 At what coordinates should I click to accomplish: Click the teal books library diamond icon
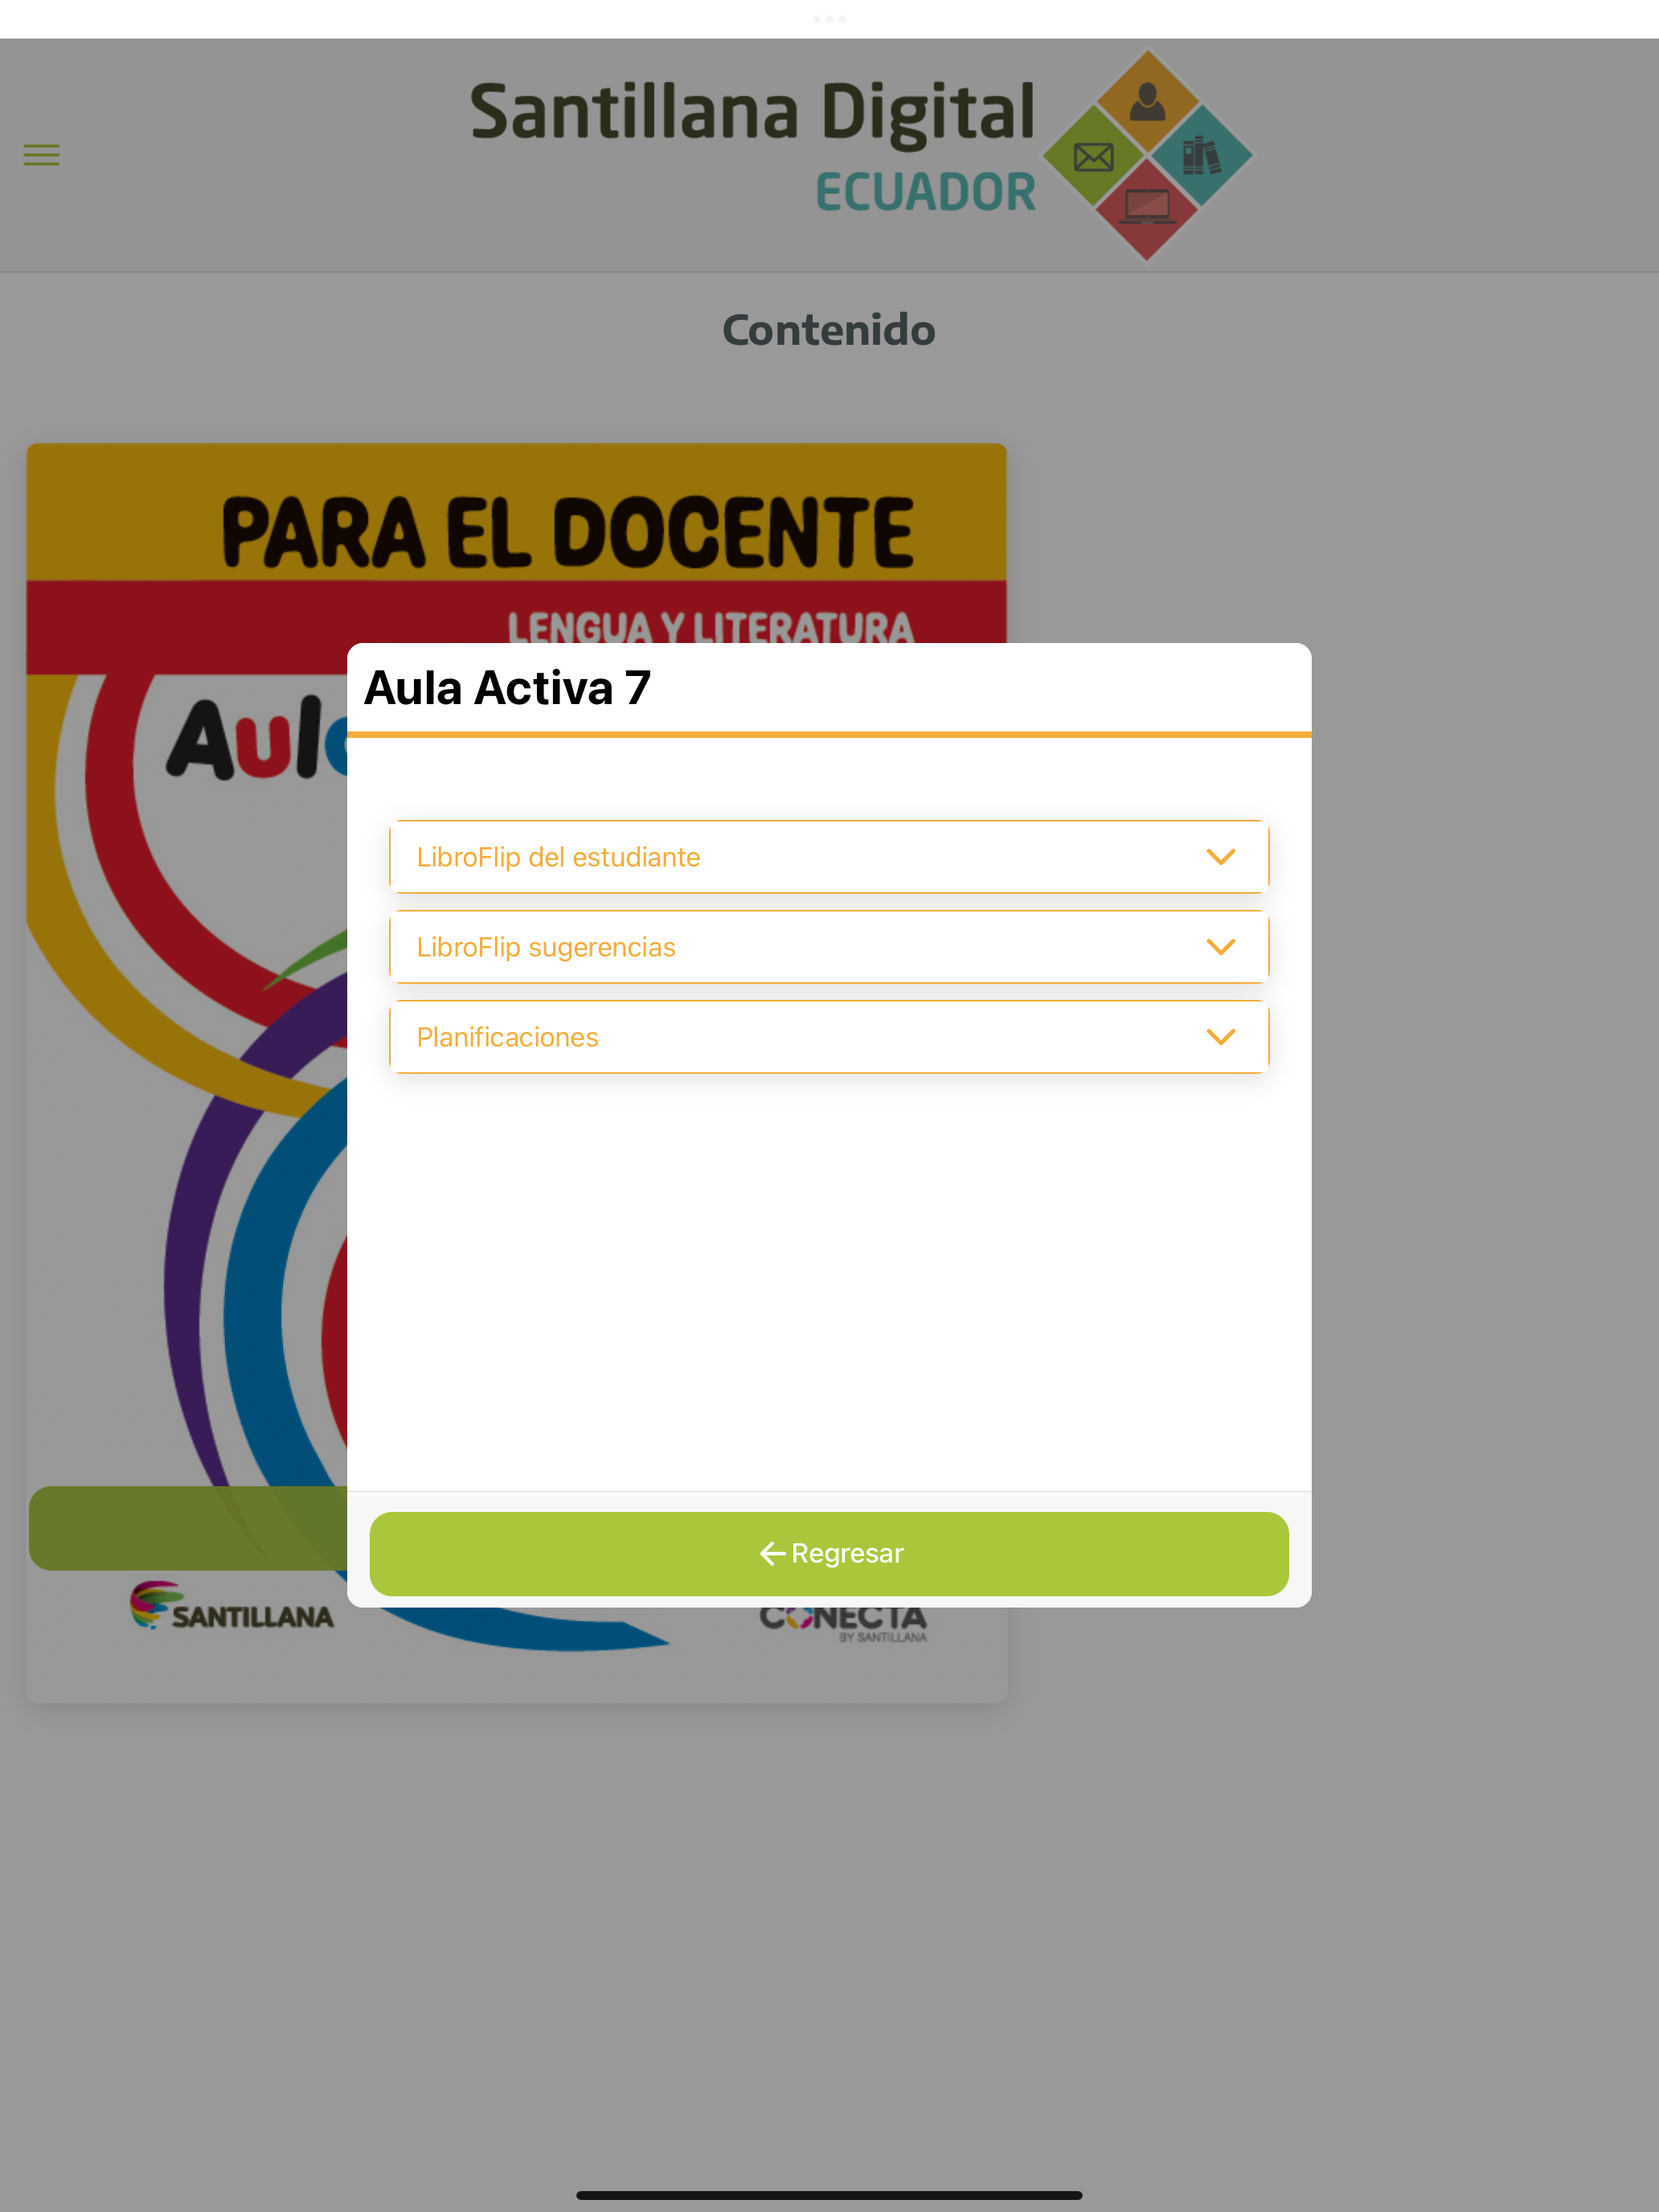pos(1201,156)
